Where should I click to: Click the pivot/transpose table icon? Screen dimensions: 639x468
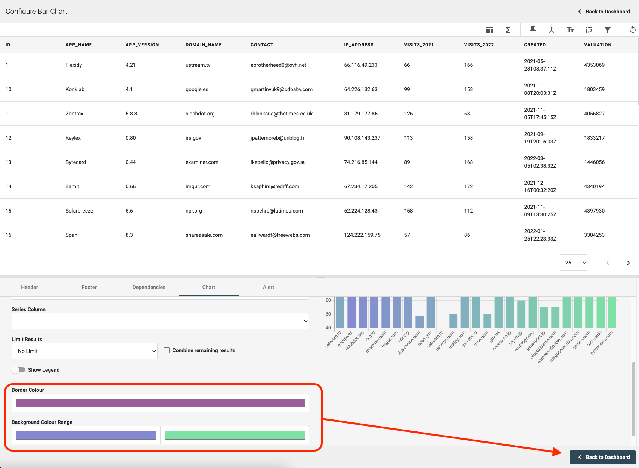pyautogui.click(x=589, y=30)
